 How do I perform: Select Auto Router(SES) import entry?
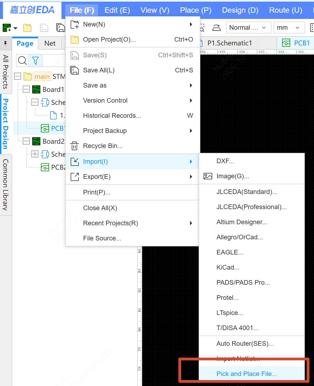(x=252, y=344)
